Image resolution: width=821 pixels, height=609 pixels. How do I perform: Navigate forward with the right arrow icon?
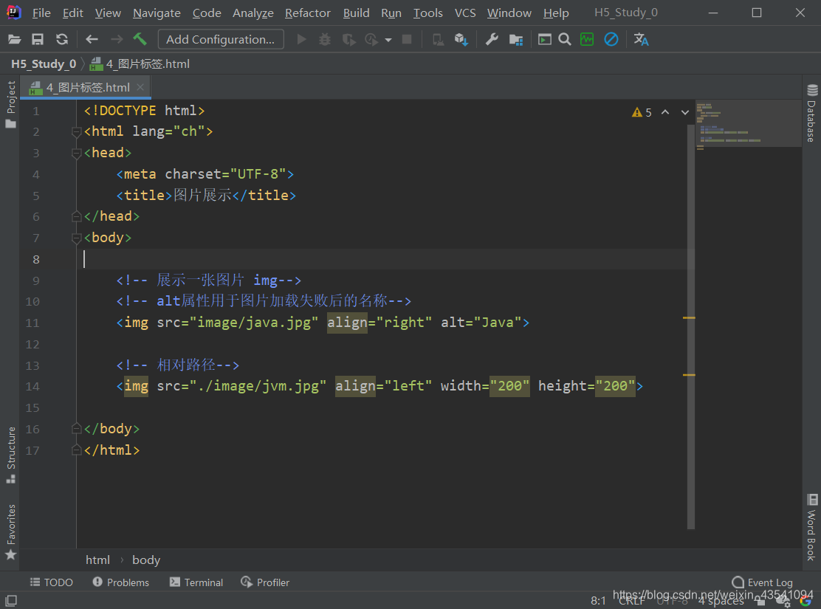(117, 39)
